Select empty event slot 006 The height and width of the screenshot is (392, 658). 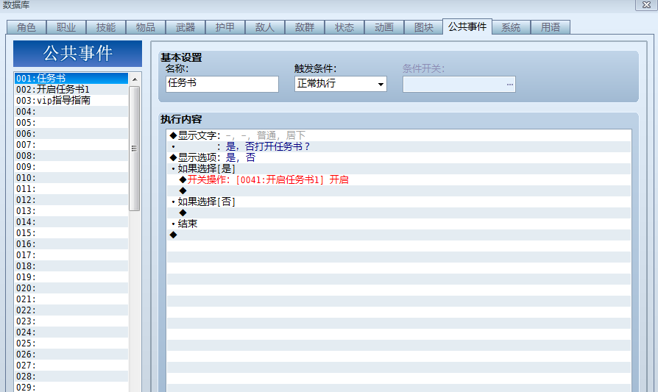pyautogui.click(x=71, y=133)
